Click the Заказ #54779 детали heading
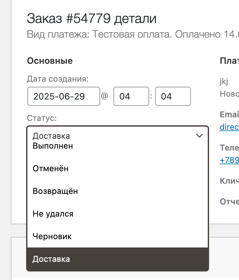The height and width of the screenshot is (280, 239). pyautogui.click(x=91, y=18)
